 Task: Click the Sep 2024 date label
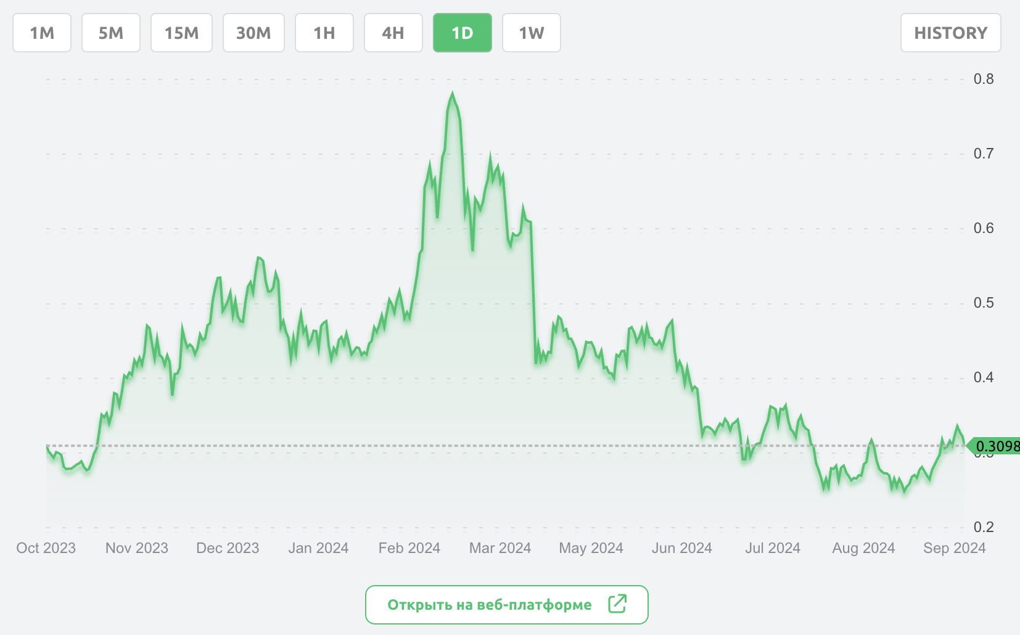pyautogui.click(x=954, y=548)
